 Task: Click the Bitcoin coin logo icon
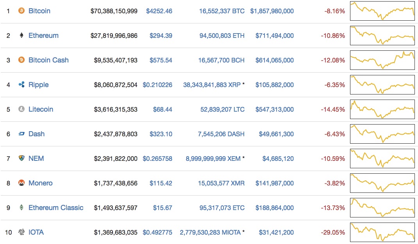click(x=21, y=11)
